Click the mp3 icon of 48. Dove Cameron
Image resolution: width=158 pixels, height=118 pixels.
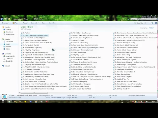[114, 33]
